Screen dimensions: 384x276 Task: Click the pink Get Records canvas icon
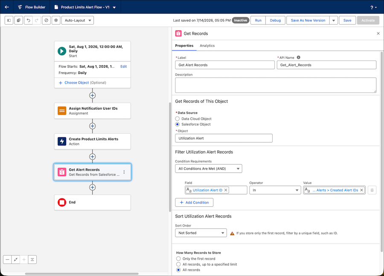pos(62,172)
